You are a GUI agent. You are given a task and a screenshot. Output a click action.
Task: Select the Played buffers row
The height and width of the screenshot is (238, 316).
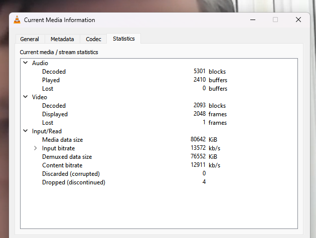51,80
